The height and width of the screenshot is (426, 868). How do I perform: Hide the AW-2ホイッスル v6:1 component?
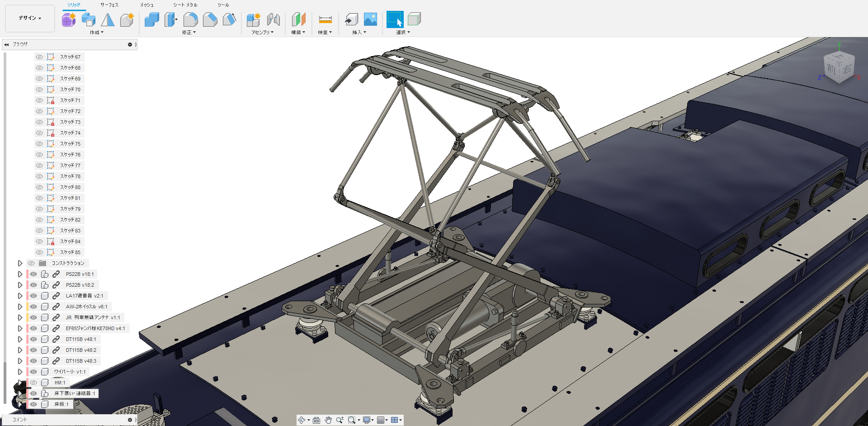pos(33,307)
